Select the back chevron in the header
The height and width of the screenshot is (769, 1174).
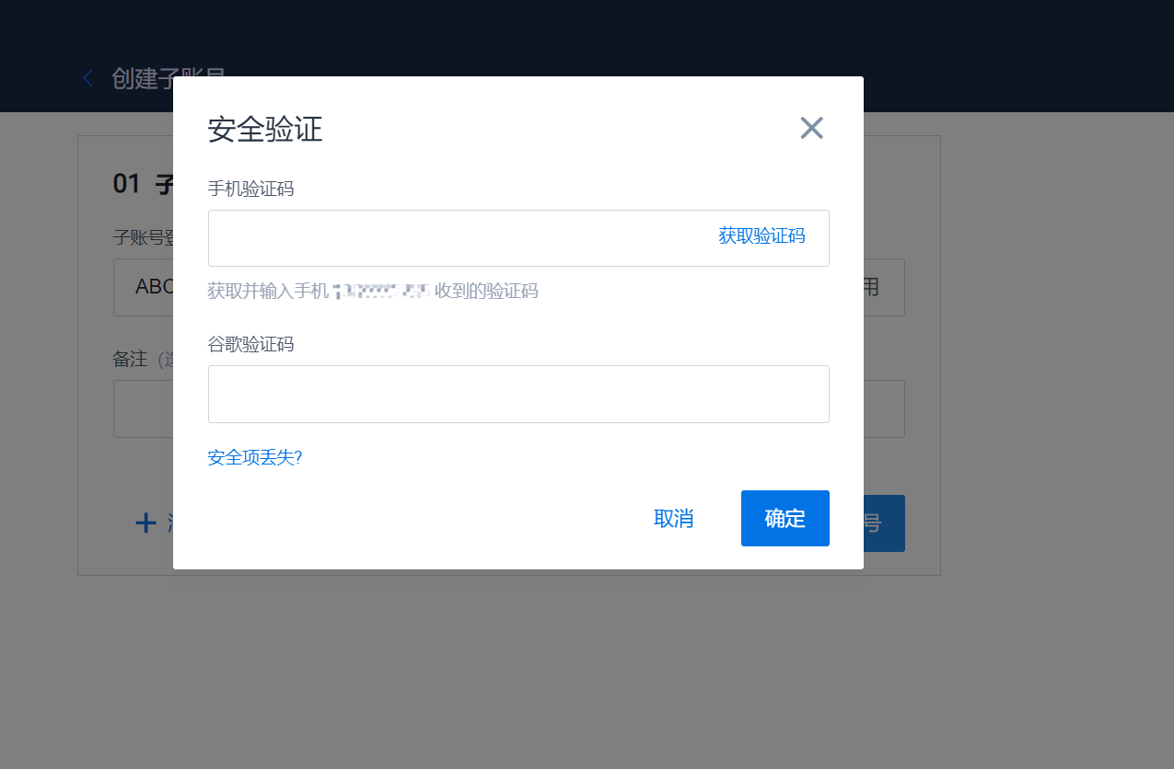pyautogui.click(x=87, y=77)
